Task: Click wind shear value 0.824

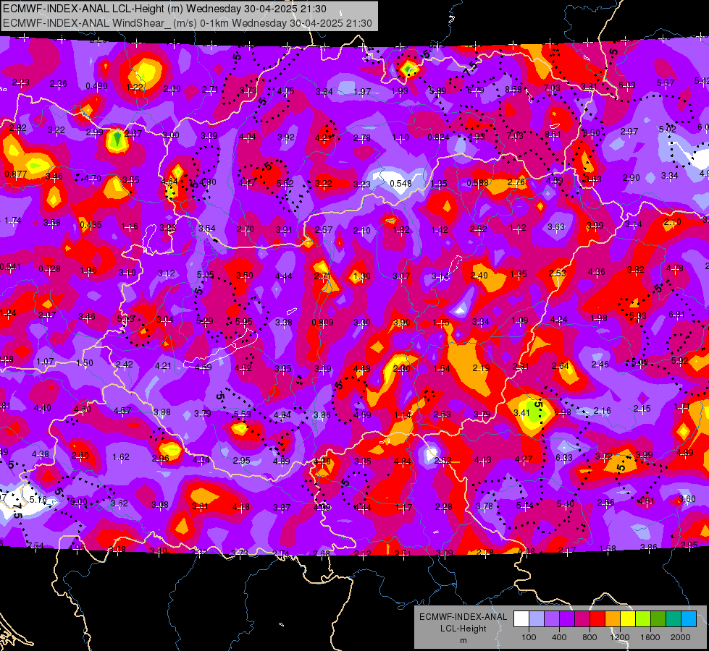Action: [x=439, y=137]
